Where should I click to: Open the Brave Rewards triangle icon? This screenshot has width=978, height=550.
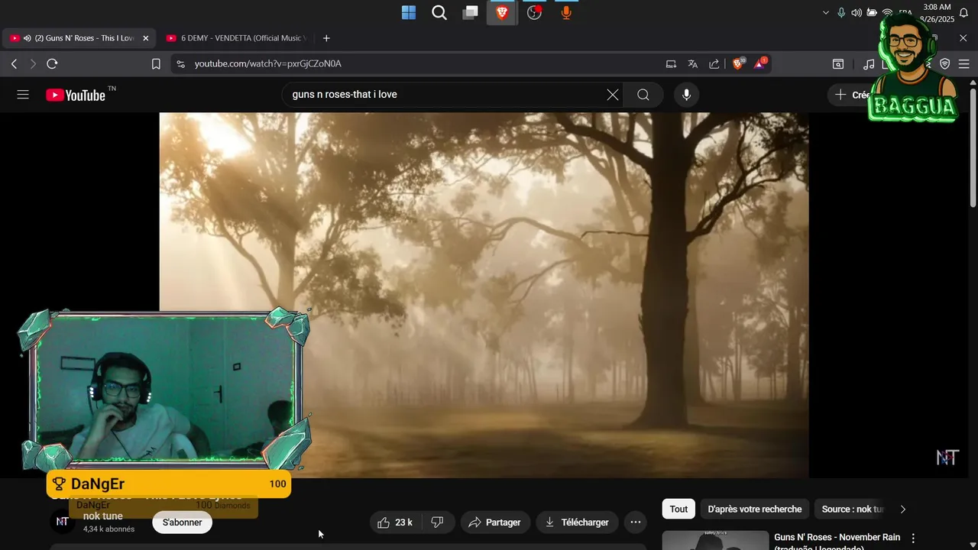click(x=760, y=64)
